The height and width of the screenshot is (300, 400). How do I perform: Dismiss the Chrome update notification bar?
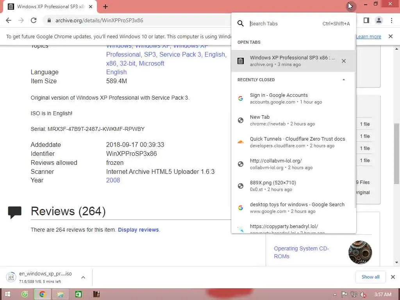click(391, 36)
